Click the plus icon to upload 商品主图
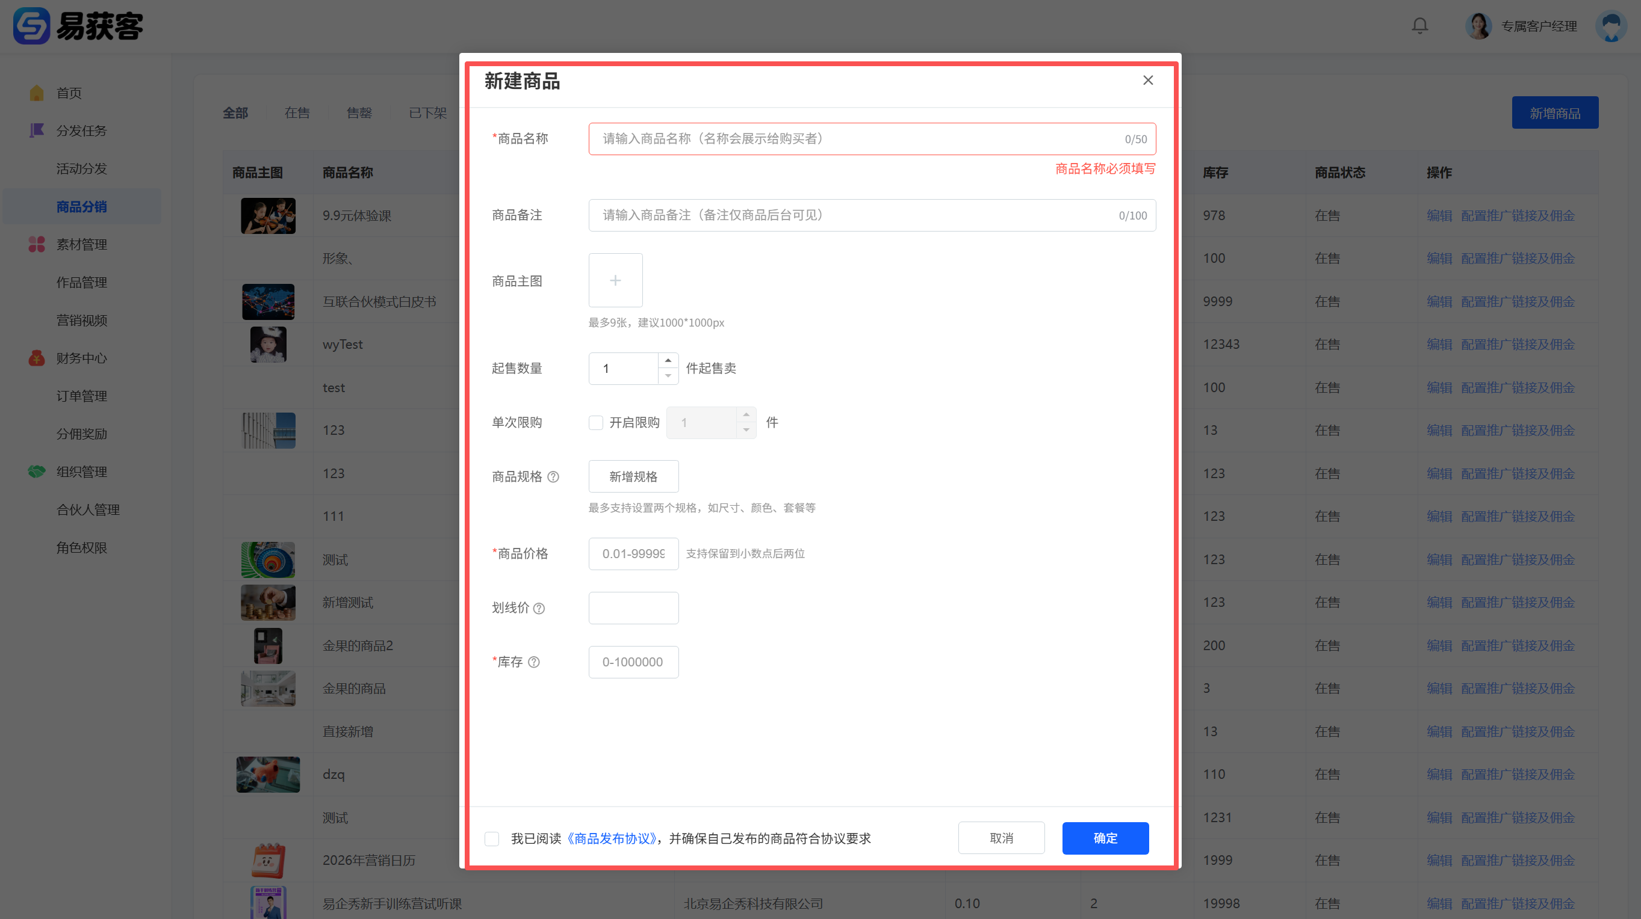This screenshot has height=919, width=1641. tap(615, 281)
